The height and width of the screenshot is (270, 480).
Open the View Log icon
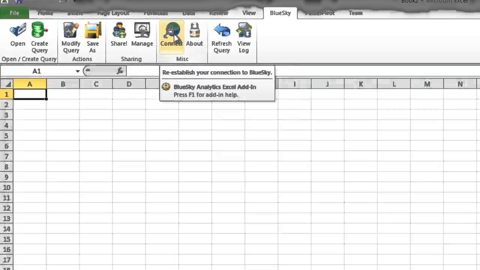[x=244, y=30]
